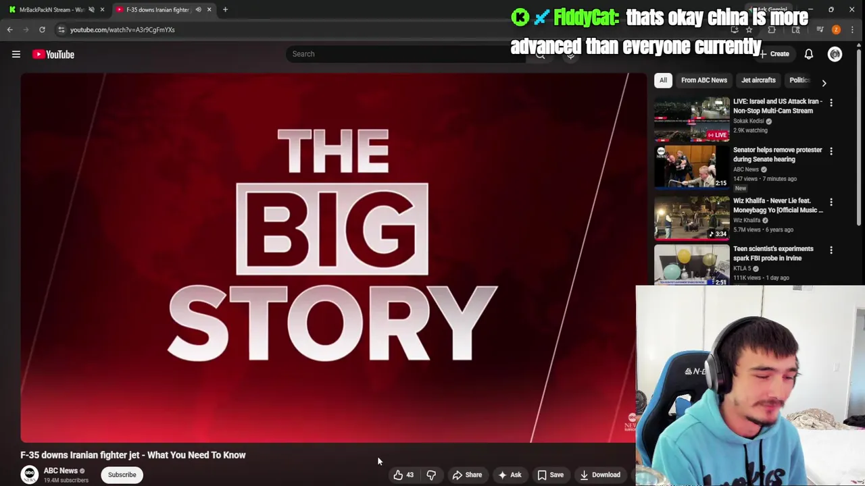
Task: Open Wiz Khalifa Never Lie thumbnail
Action: pyautogui.click(x=691, y=219)
